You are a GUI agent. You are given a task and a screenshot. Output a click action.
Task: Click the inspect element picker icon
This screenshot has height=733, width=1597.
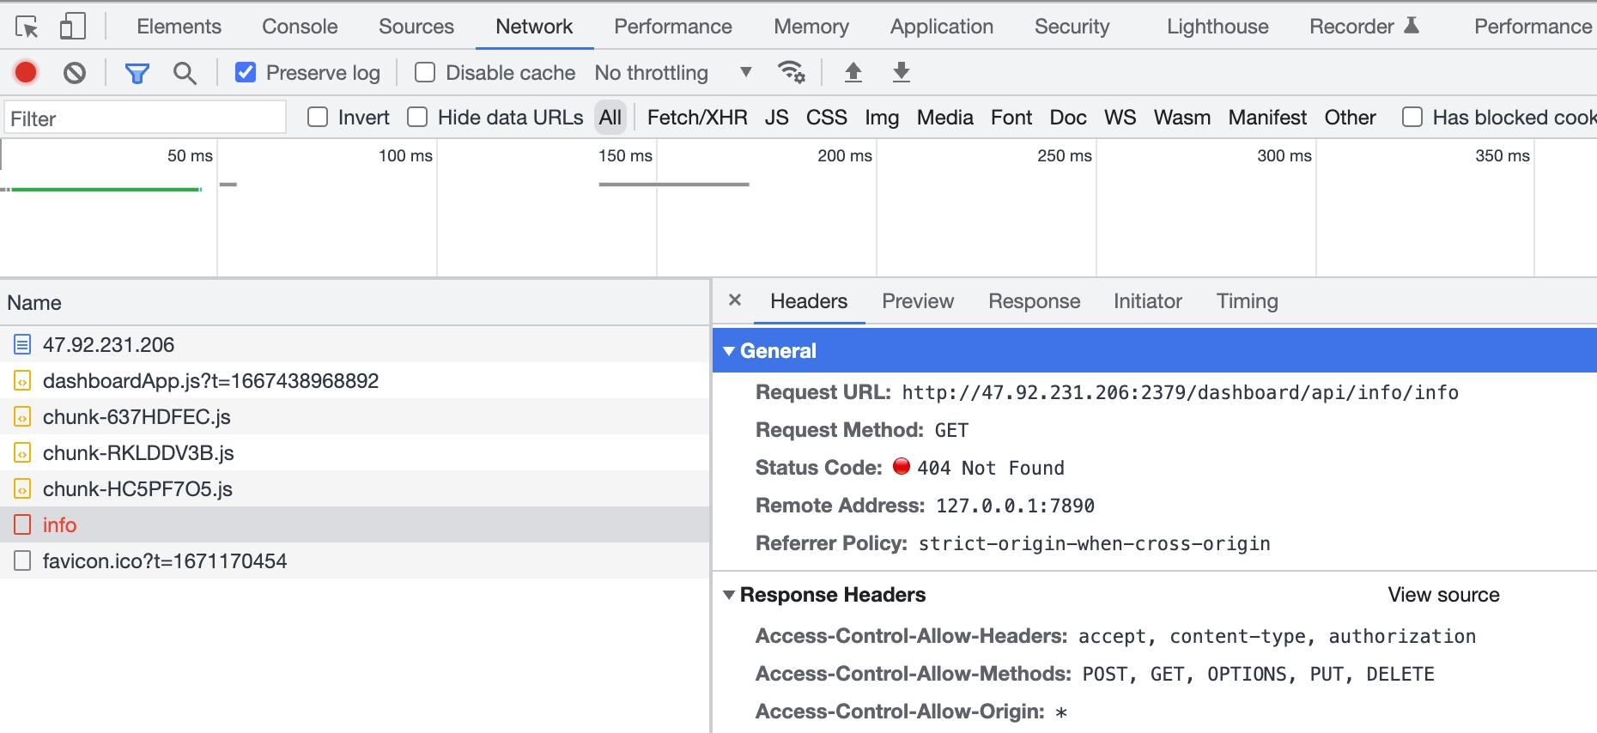[x=27, y=27]
